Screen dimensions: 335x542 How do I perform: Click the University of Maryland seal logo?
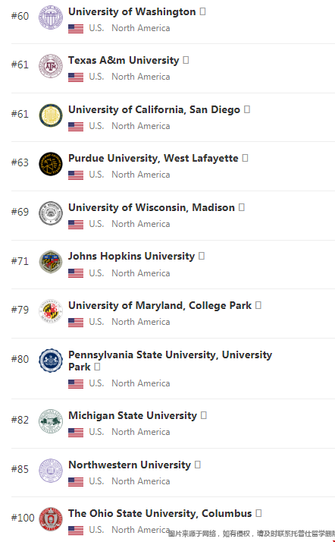(51, 310)
